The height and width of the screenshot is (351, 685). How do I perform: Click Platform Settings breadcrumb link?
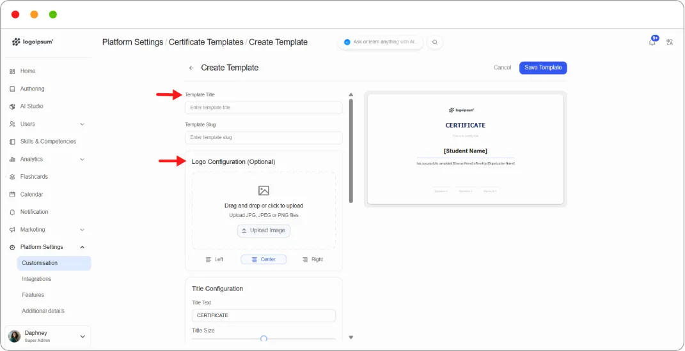133,42
